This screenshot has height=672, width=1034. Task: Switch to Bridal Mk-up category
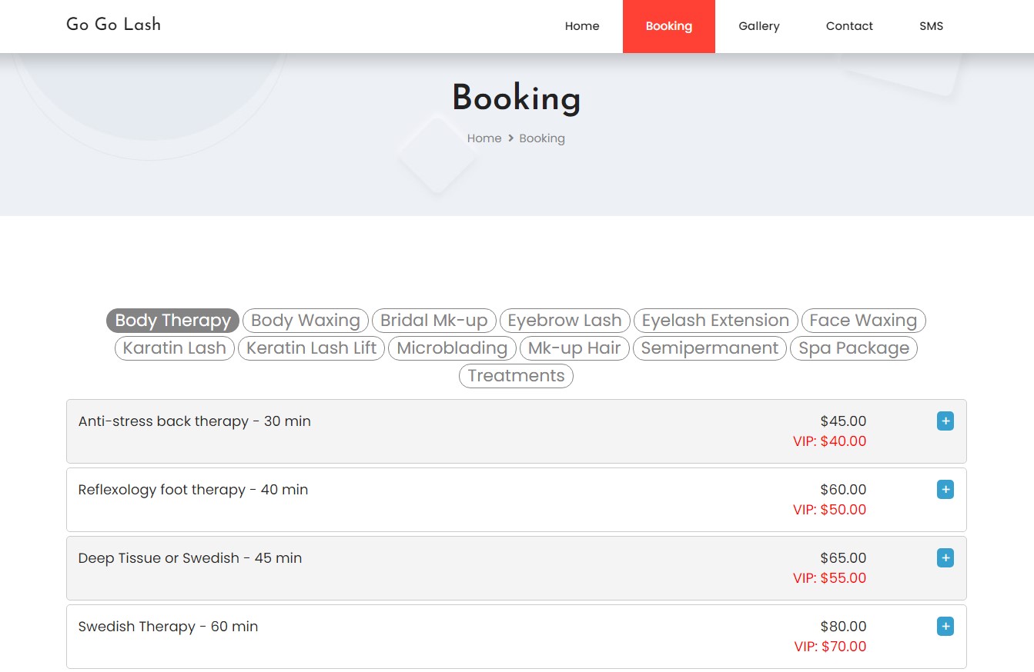coord(434,321)
